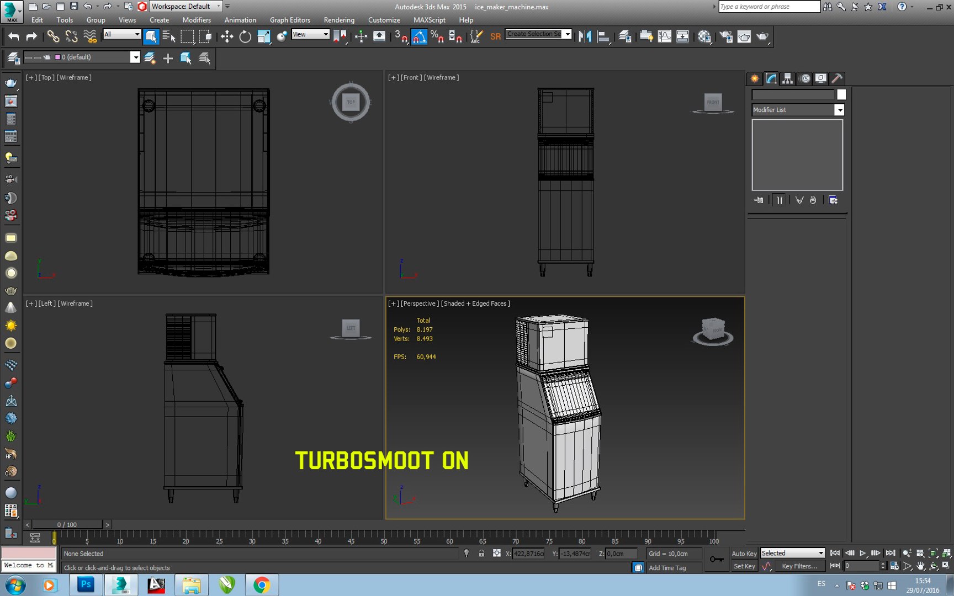Screen dimensions: 954x596
Task: Click the Render Setup teapot icon
Action: (x=726, y=37)
